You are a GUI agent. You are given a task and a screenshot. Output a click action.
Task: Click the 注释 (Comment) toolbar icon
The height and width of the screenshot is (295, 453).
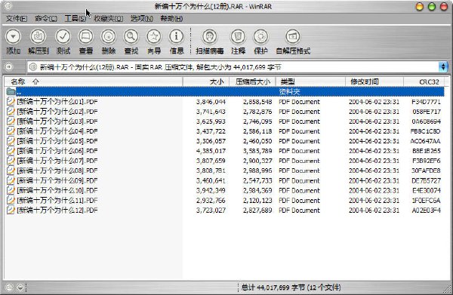coord(238,37)
